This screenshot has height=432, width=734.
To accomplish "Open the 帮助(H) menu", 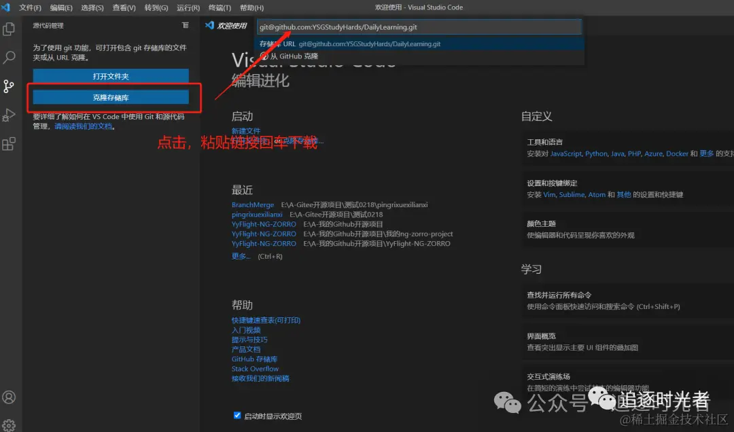I will pyautogui.click(x=252, y=8).
